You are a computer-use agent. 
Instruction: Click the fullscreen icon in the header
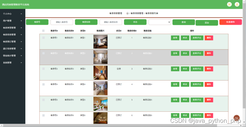tap(229, 5)
